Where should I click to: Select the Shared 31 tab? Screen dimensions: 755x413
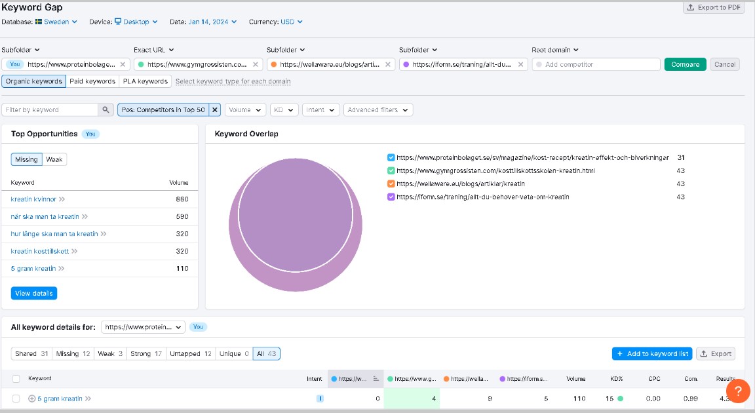(x=31, y=354)
